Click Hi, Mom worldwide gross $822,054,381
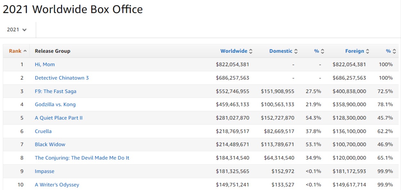This screenshot has height=190, width=401. click(232, 65)
